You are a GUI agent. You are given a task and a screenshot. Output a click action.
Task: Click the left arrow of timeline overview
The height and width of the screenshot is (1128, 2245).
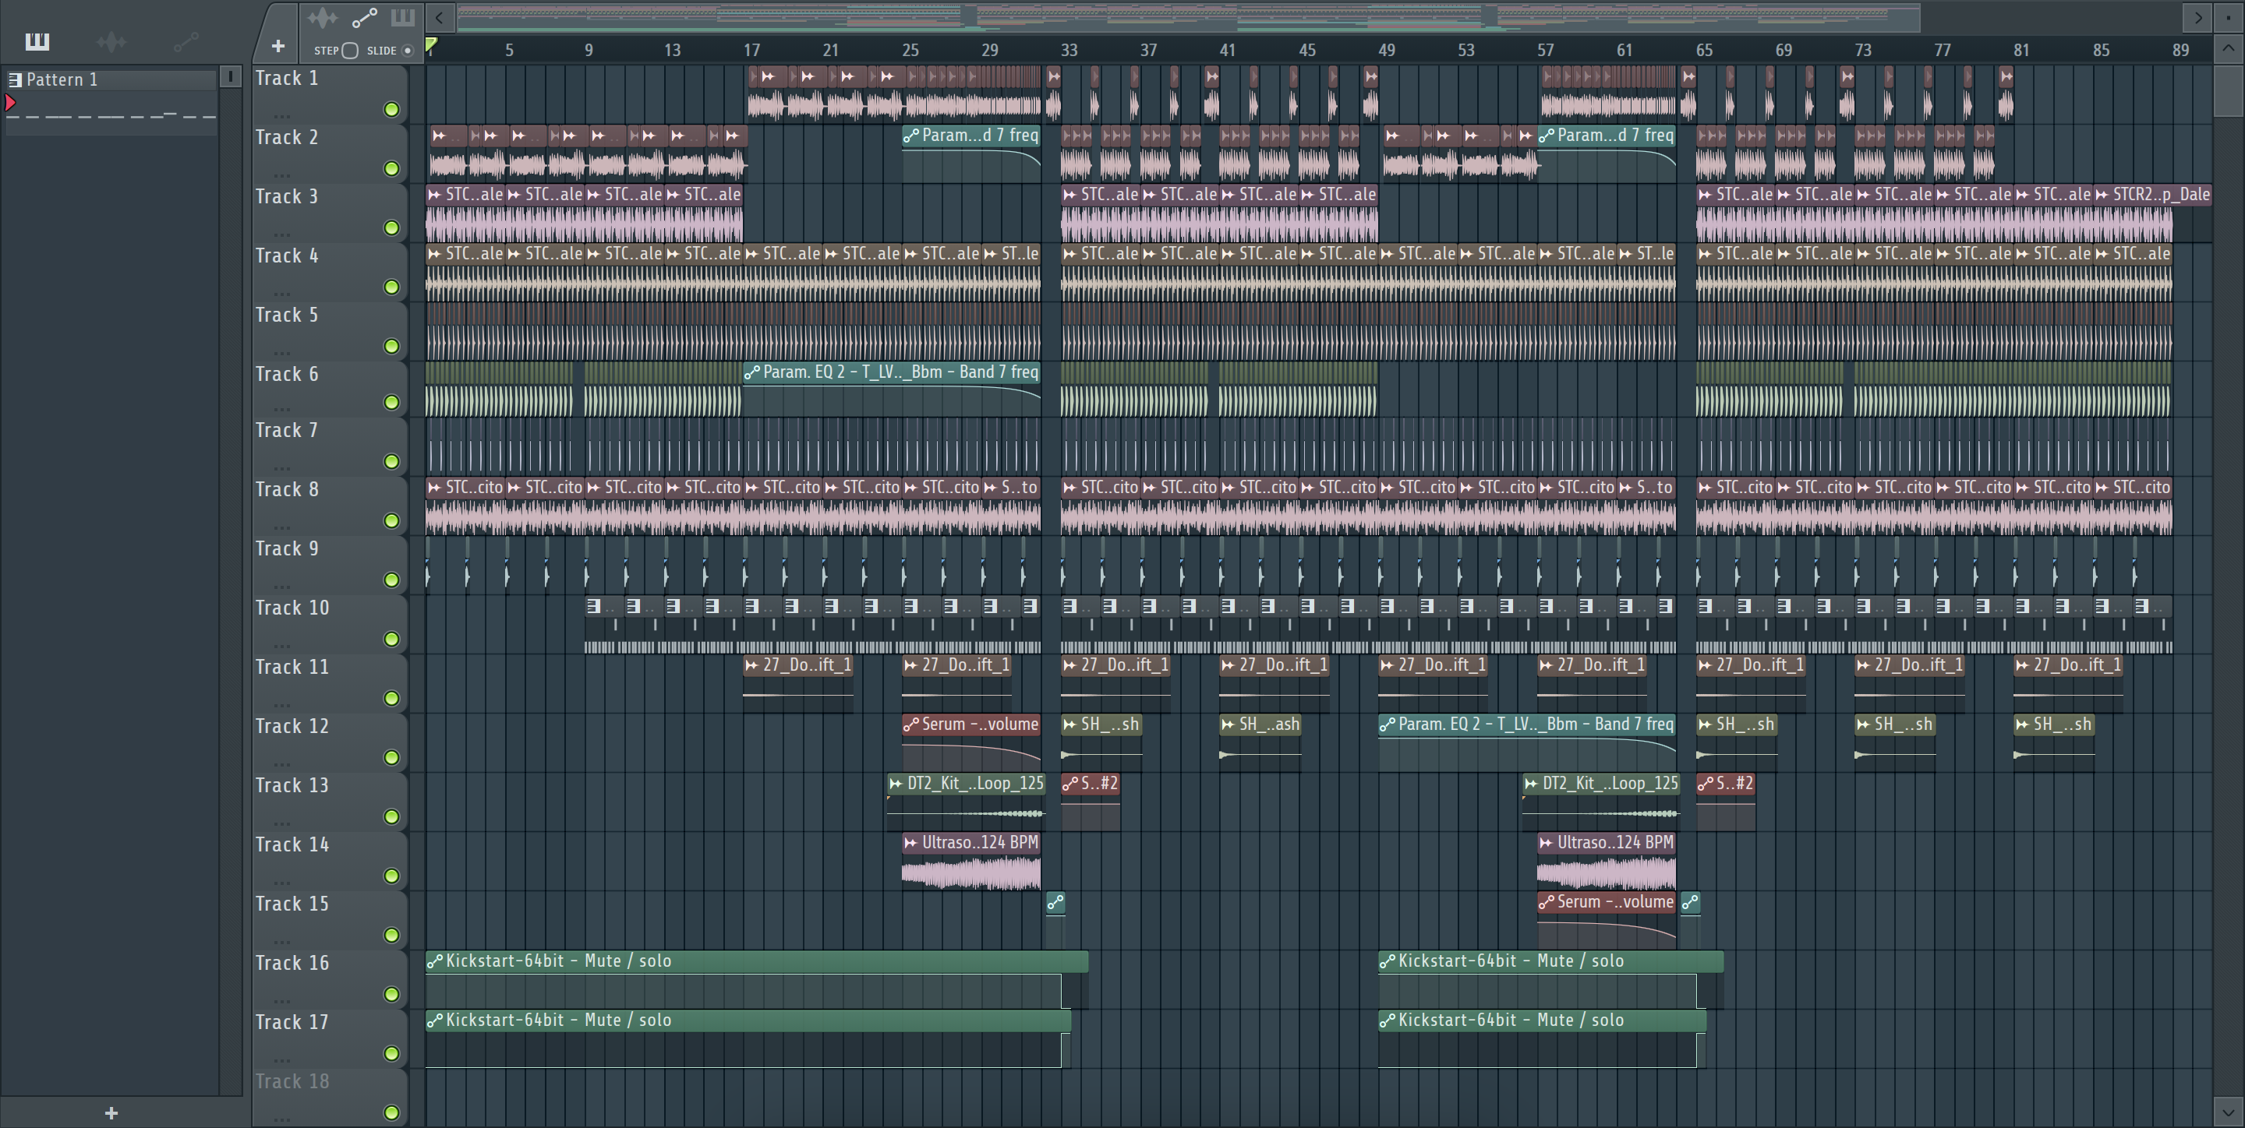440,17
